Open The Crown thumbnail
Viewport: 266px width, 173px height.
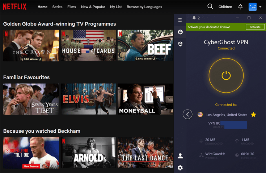tap(31, 45)
